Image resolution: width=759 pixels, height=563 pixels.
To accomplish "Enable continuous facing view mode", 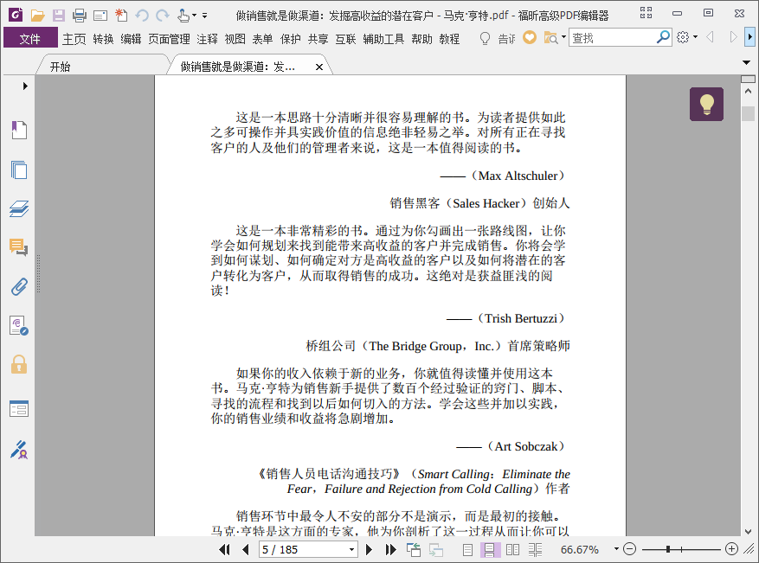I will pyautogui.click(x=536, y=549).
